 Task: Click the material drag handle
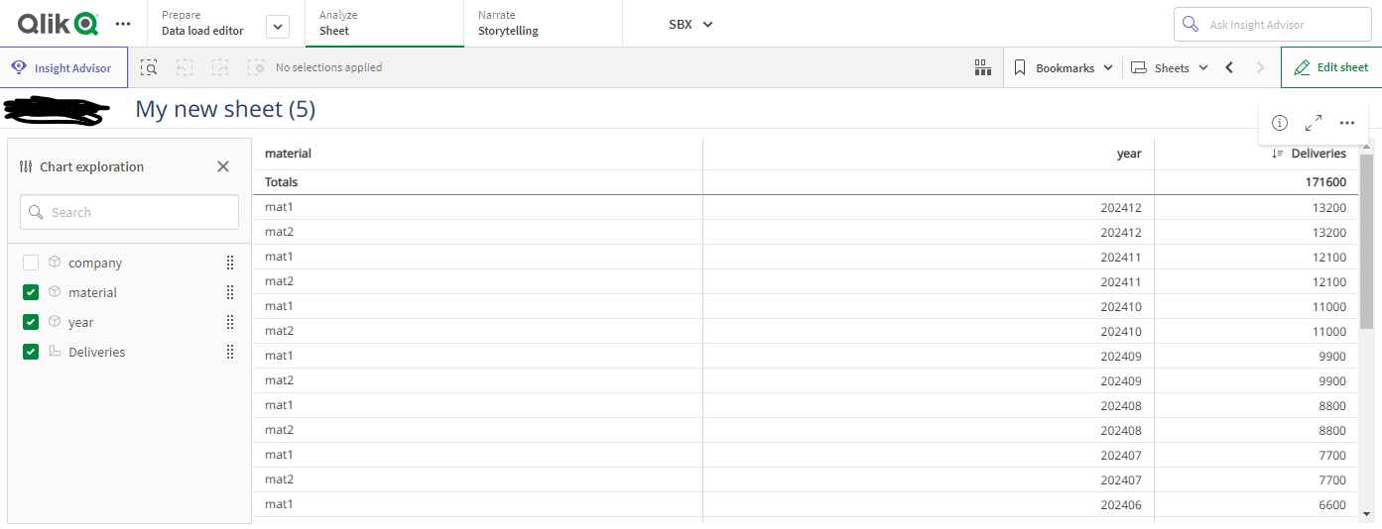click(230, 292)
